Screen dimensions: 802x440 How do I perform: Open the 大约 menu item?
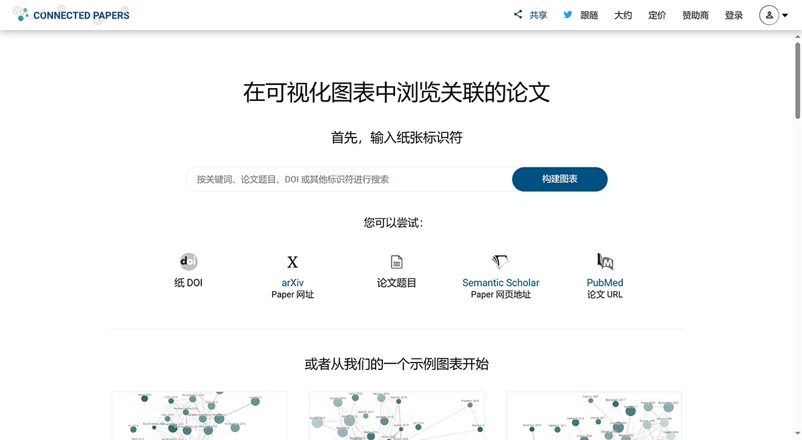623,15
